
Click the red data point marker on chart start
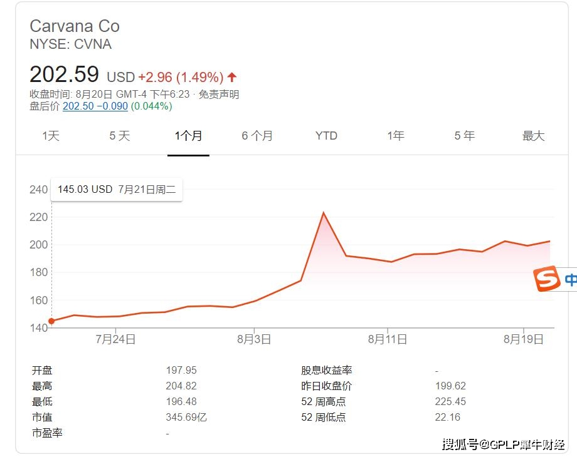(51, 320)
